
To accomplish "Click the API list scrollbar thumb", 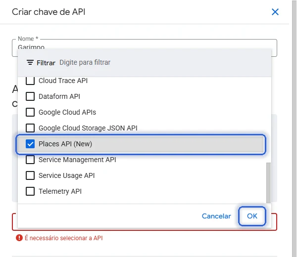I will pos(268,183).
